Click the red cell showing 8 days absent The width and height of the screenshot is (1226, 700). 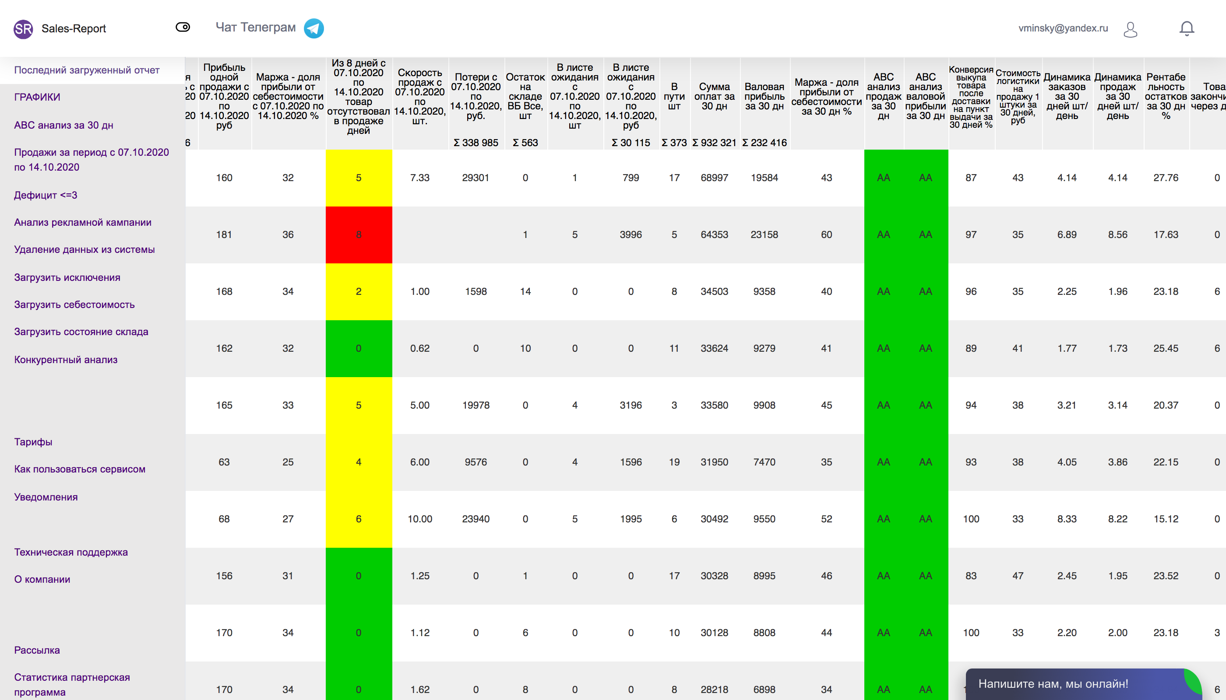pos(359,234)
